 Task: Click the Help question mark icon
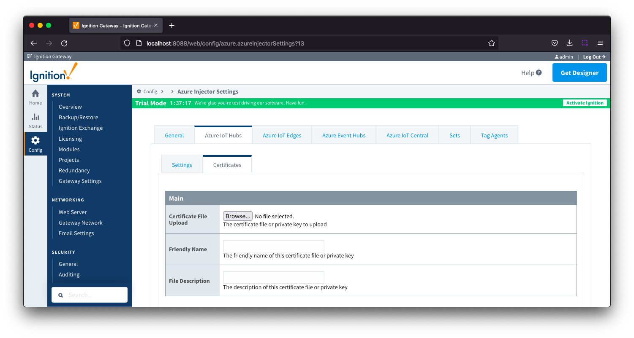pyautogui.click(x=539, y=72)
